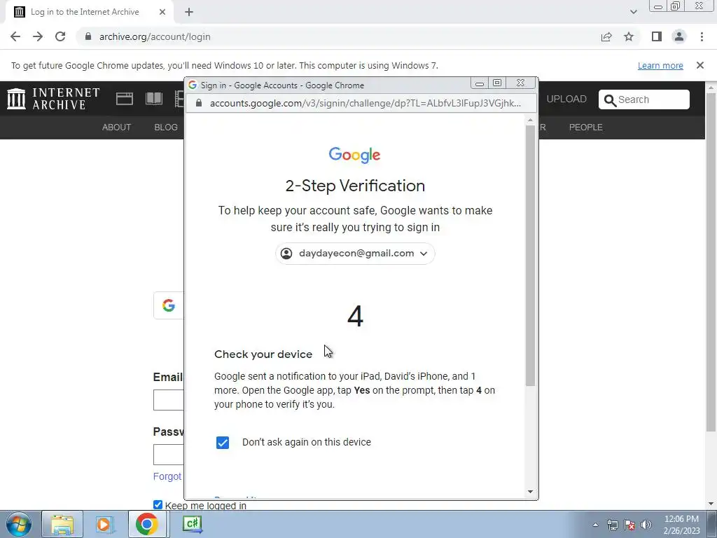
Task: Click the "Check your device" heading
Action: 263,354
